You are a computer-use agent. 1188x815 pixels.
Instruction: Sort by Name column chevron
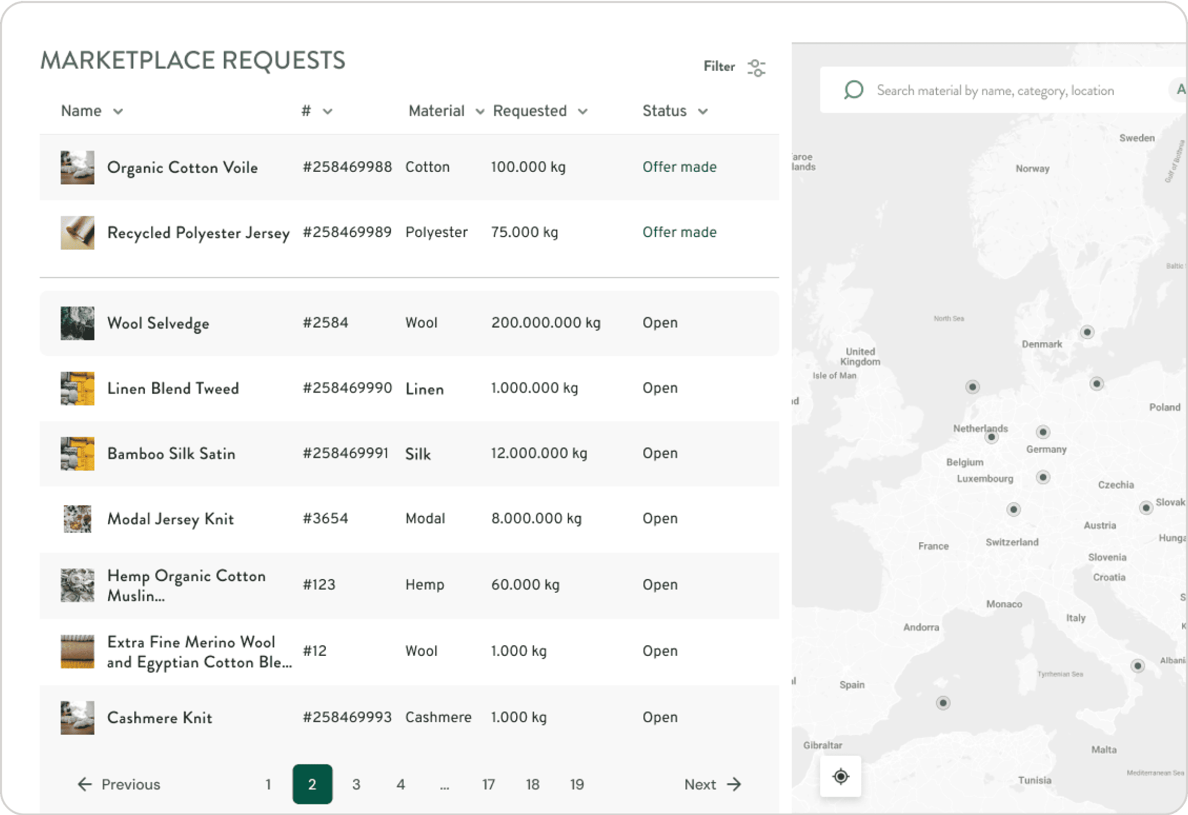[118, 112]
